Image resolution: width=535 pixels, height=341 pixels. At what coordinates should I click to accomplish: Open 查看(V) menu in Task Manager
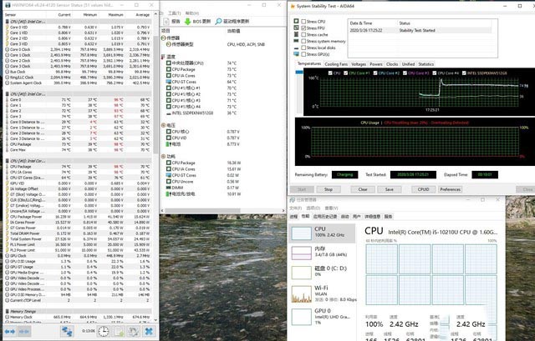pyautogui.click(x=331, y=208)
